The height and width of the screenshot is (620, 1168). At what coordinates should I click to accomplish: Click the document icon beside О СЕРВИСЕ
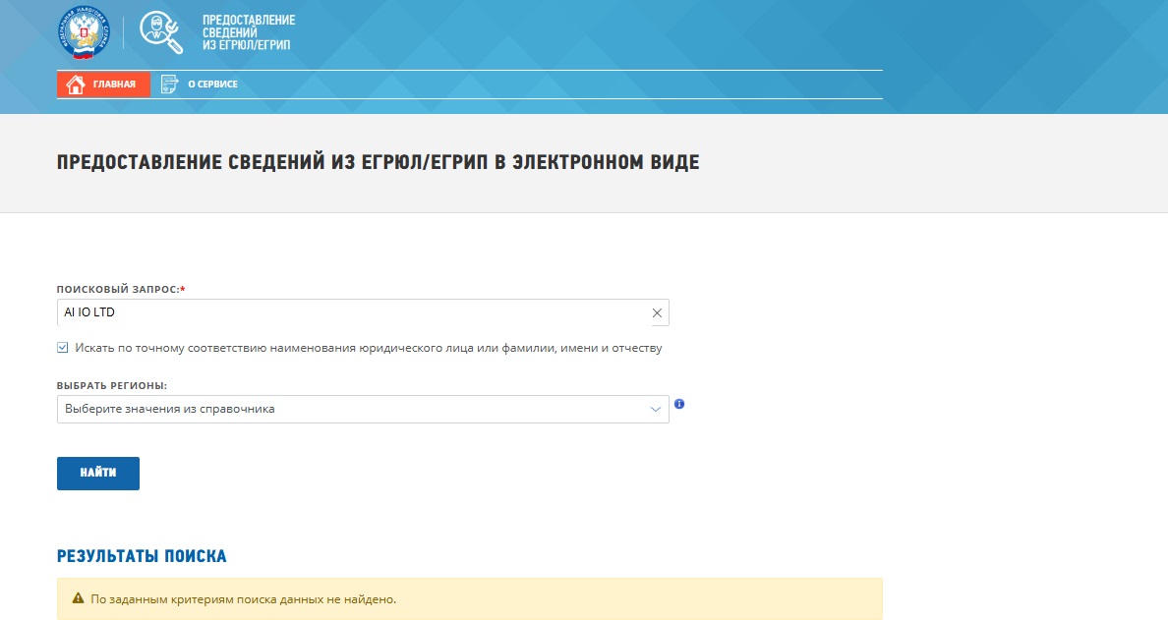[x=169, y=84]
